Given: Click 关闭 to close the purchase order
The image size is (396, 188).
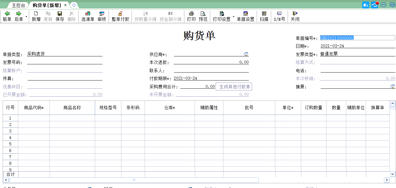Looking at the screenshot, I should (x=295, y=16).
